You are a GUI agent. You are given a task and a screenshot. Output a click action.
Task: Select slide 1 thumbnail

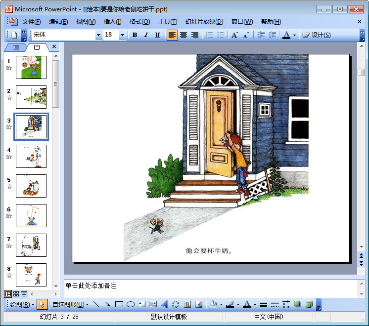[x=31, y=67]
